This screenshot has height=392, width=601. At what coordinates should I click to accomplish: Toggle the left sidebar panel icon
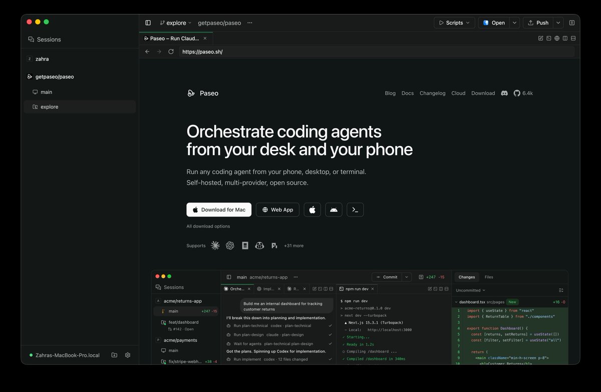[148, 23]
